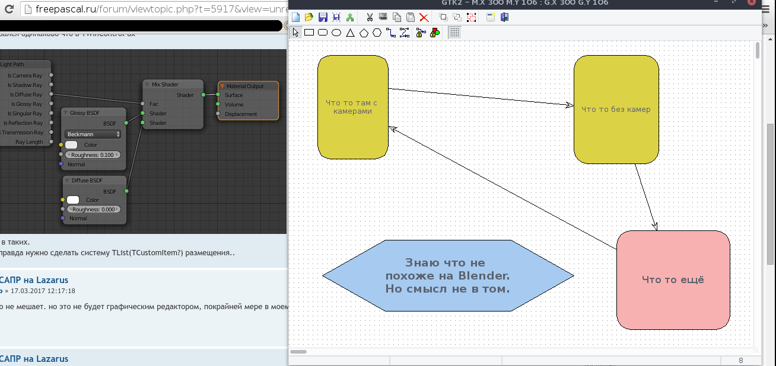Toggle the dotted grid display button
The width and height of the screenshot is (776, 366).
point(454,33)
